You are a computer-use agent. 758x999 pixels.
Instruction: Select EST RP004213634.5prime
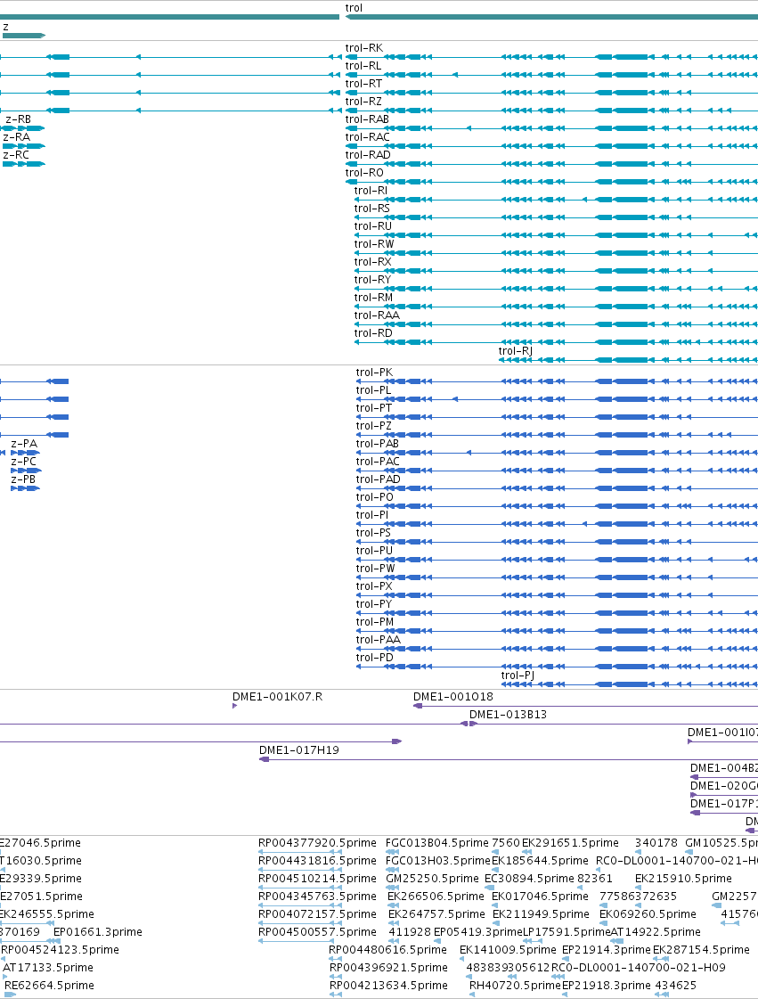tap(388, 986)
